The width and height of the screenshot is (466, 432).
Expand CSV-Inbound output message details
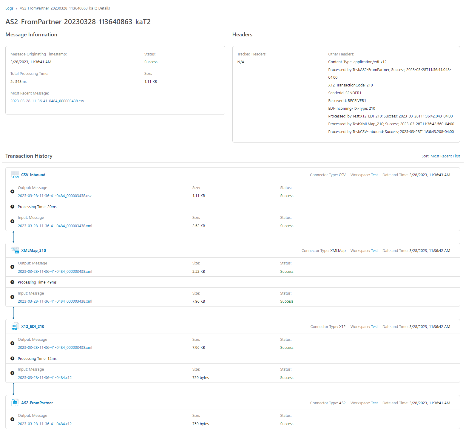(x=12, y=191)
